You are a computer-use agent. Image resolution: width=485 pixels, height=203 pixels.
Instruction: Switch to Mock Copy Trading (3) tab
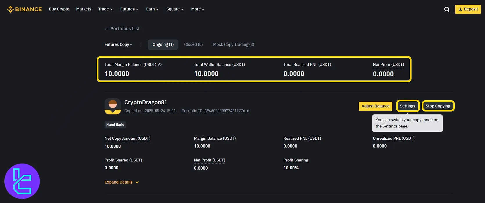(x=233, y=45)
